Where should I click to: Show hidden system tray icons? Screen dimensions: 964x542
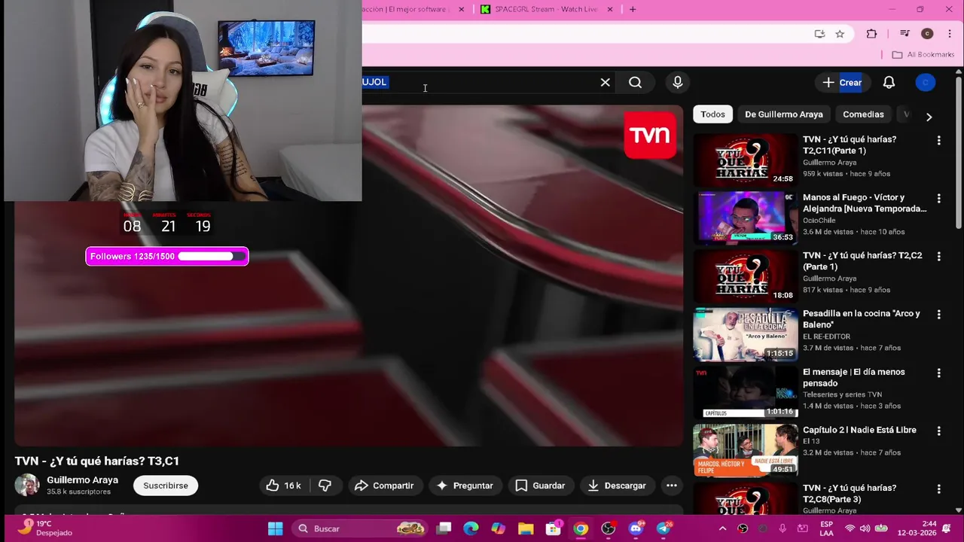722,528
